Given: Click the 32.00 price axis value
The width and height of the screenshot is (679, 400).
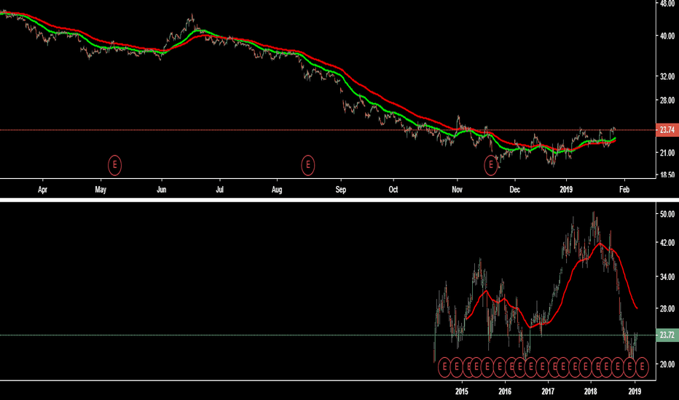Looking at the screenshot, I should click(667, 76).
